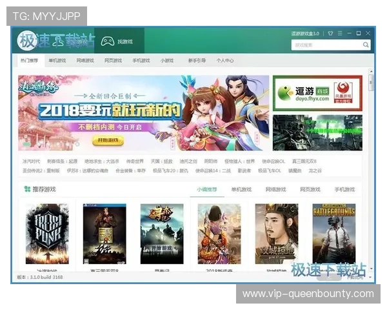Open the 影武者 link
The height and width of the screenshot is (310, 387).
click(x=244, y=170)
